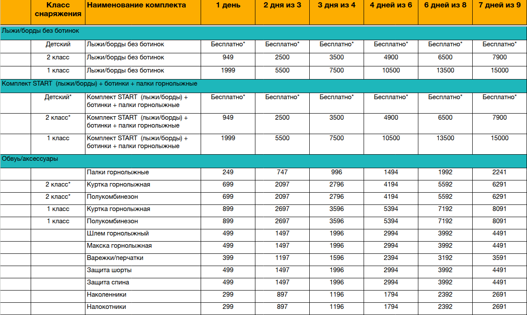Select the "4 дней из 6" column header
This screenshot has width=527, height=315.
pos(391,6)
